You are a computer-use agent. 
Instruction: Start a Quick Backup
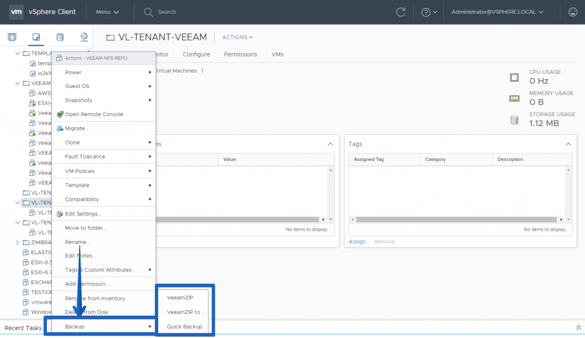[x=183, y=327]
